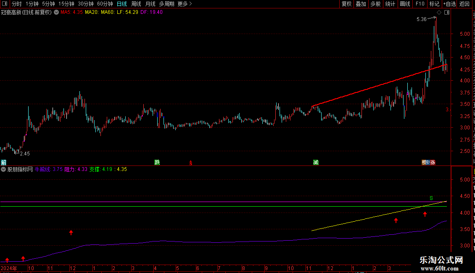Click the 复权 button
Screen dimensions: 475x273
(346, 4)
